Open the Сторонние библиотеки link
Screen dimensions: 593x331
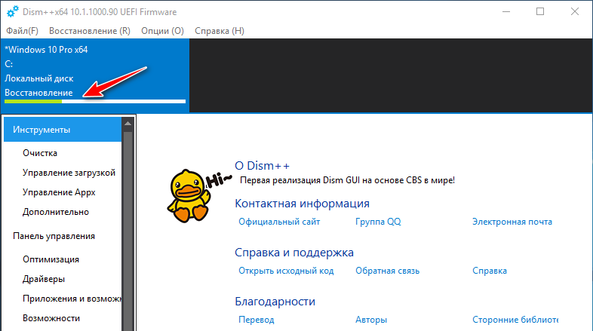pos(515,320)
